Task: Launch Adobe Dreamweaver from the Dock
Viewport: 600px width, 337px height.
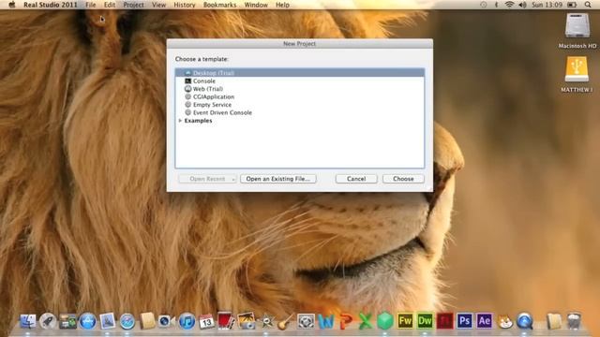Action: 425,320
